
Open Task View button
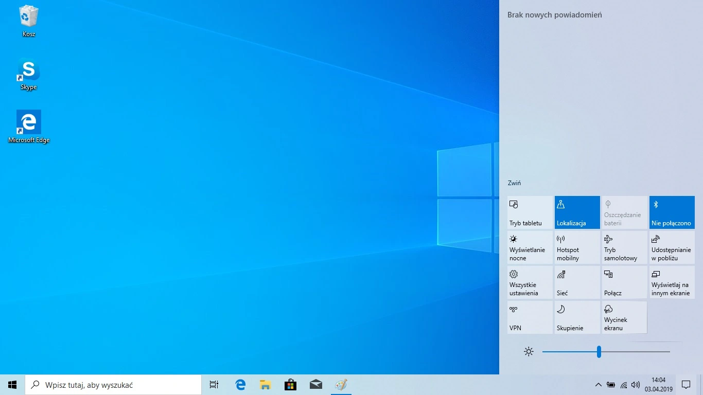(214, 385)
